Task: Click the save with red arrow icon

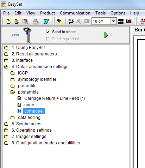Action: 25,22
